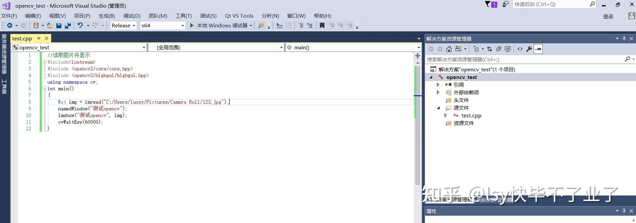Collapse the int main() code block
Viewport: 636px width, 223px height.
[x=45, y=89]
